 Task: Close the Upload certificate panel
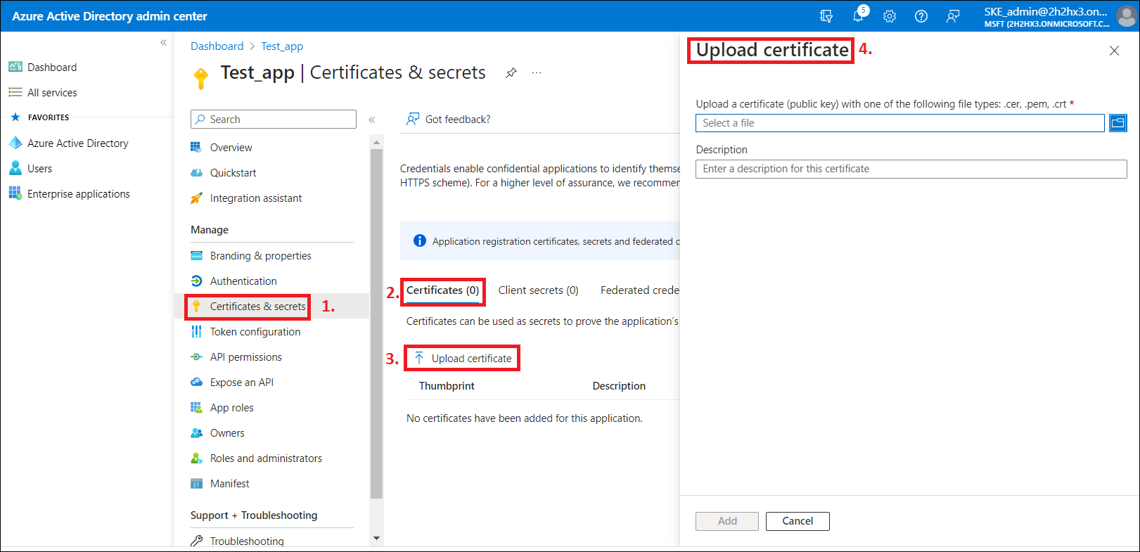[1114, 51]
